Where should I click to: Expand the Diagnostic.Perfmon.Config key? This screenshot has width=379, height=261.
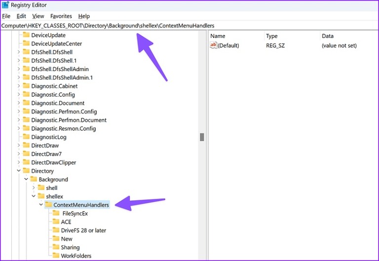click(19, 111)
